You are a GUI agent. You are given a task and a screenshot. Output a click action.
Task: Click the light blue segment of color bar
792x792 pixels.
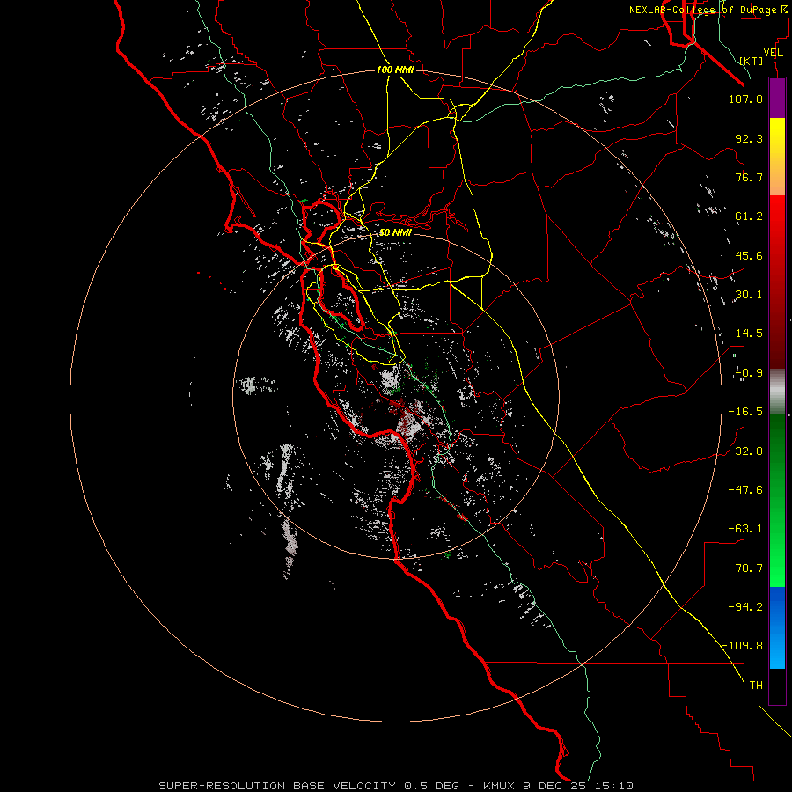[777, 649]
